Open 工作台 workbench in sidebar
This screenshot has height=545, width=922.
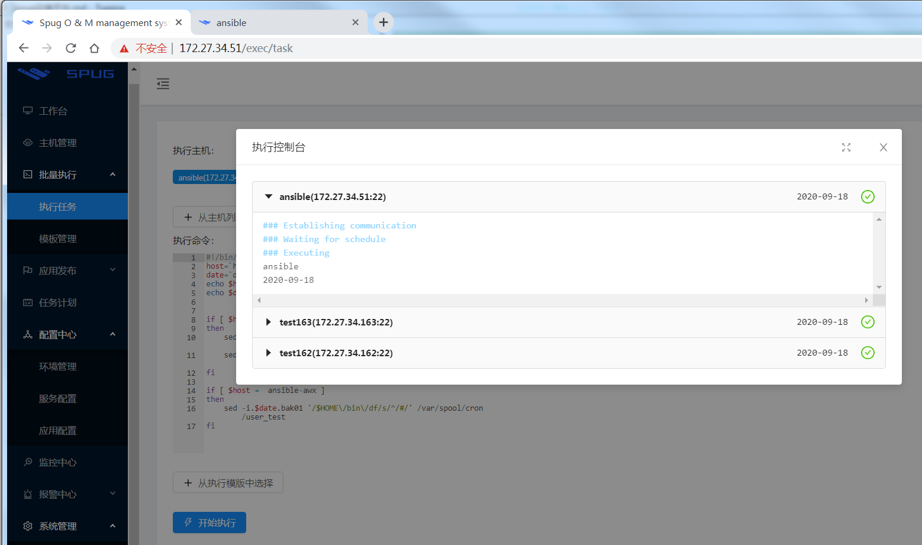click(67, 111)
